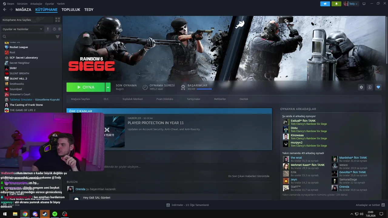This screenshot has width=388, height=218.
Task: Click the green OYNA play button
Action: click(x=86, y=87)
